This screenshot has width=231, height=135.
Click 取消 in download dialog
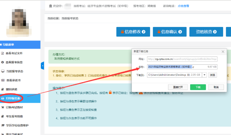(216, 87)
